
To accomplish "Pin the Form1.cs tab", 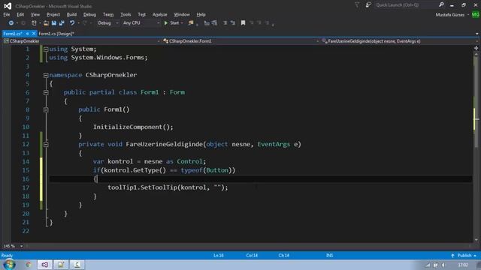I will tap(28, 34).
